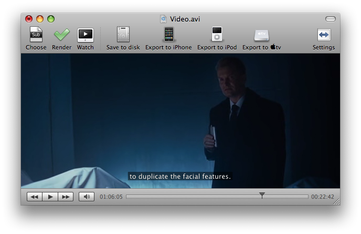Click the Save to disk icon

[x=123, y=35]
